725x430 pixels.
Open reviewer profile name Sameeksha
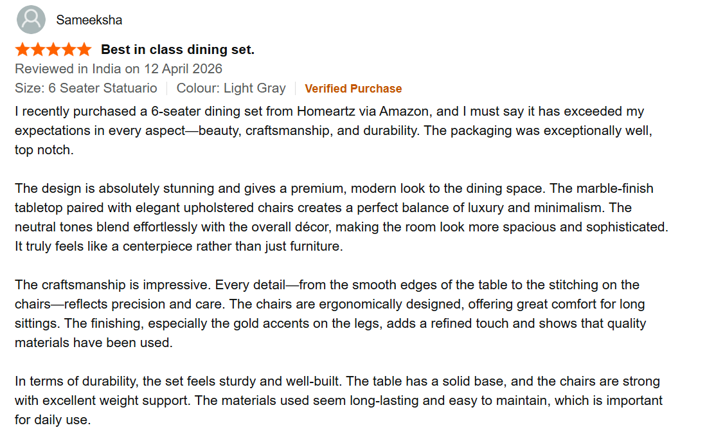tap(89, 20)
